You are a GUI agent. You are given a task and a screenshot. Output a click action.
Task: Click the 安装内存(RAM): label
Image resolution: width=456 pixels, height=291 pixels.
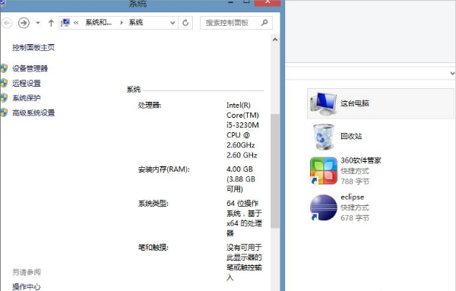tap(163, 169)
